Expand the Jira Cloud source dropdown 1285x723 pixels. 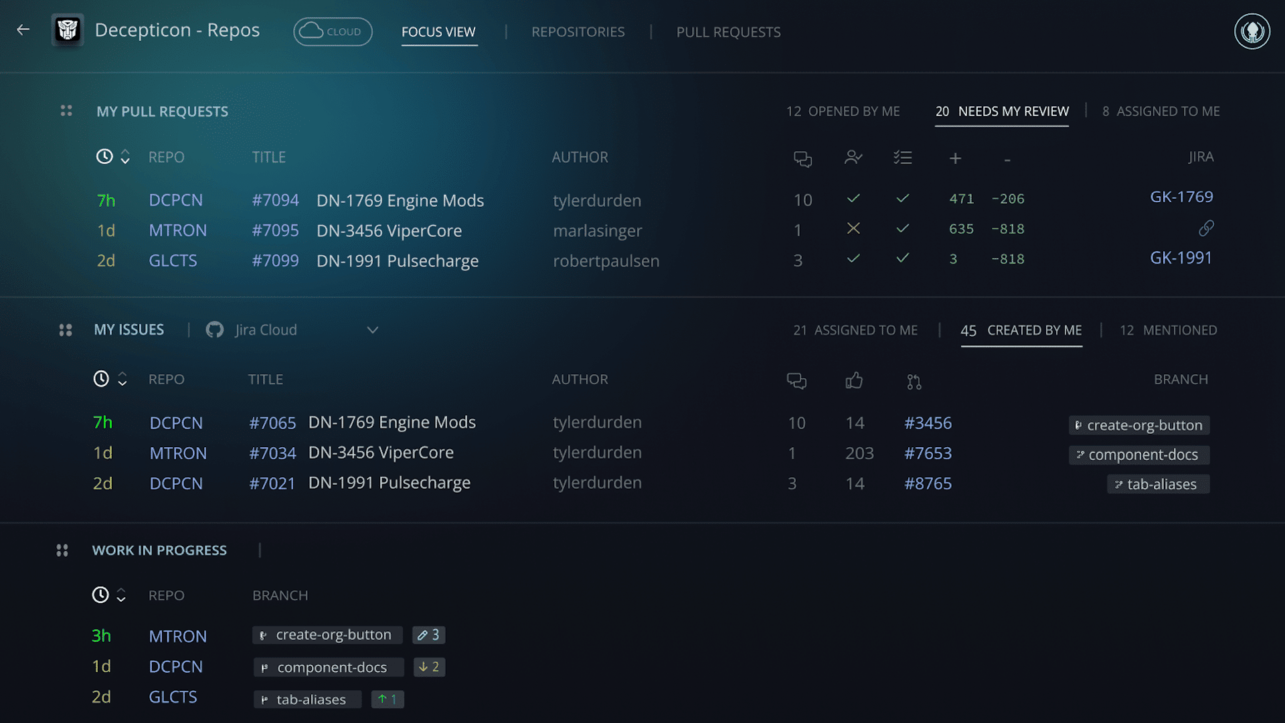[x=371, y=329]
